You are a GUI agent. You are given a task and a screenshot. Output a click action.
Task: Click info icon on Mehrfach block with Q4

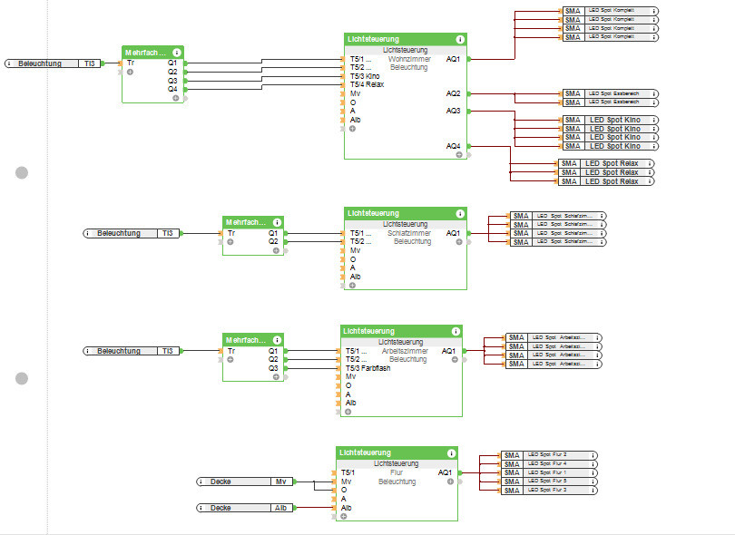pyautogui.click(x=177, y=53)
